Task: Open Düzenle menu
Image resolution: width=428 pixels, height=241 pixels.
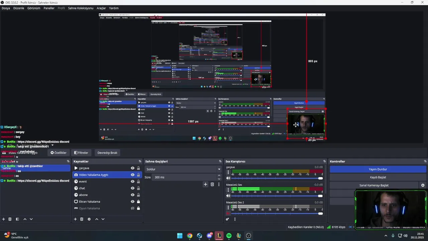Action: 19,8
